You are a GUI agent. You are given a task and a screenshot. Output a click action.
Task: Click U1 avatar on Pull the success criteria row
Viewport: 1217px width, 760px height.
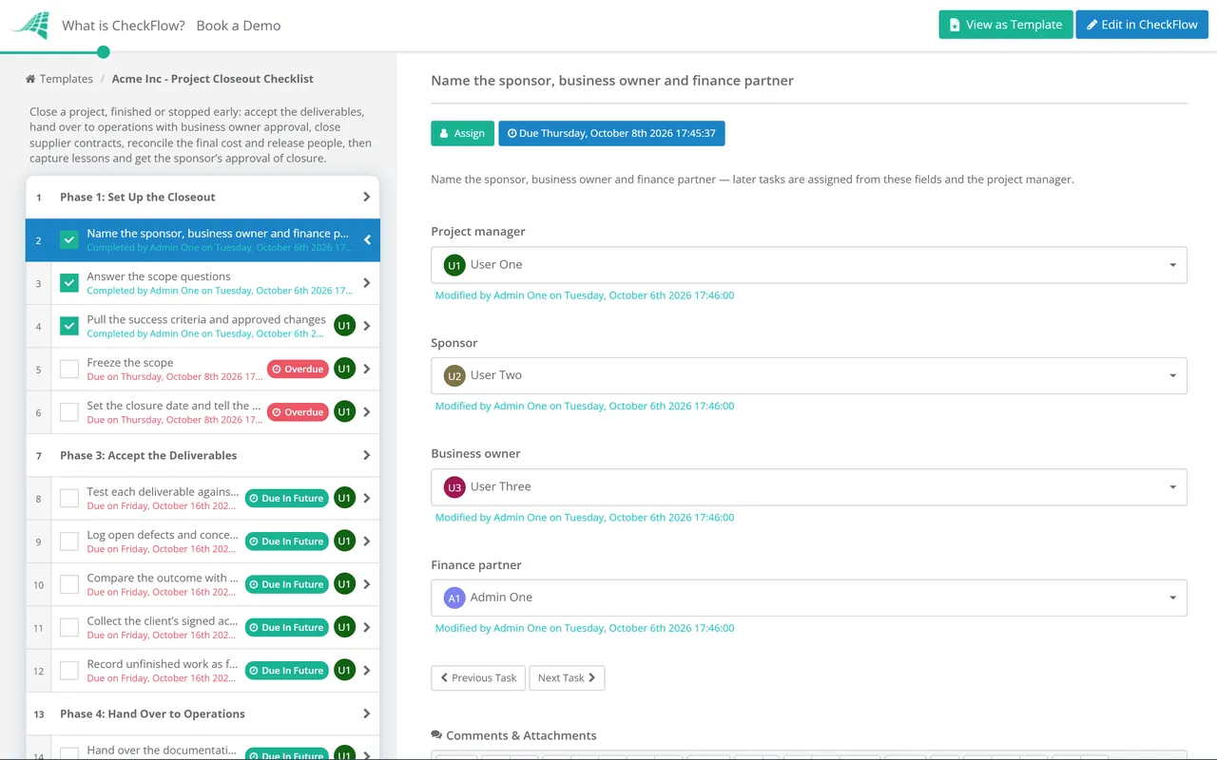(344, 326)
